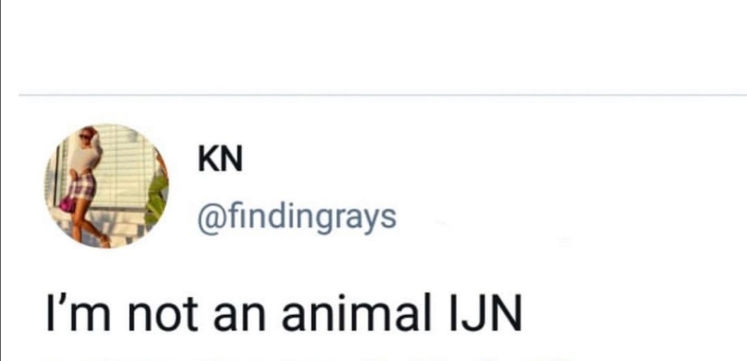Click the green plant in the avatar
The width and height of the screenshot is (747, 361).
click(157, 197)
